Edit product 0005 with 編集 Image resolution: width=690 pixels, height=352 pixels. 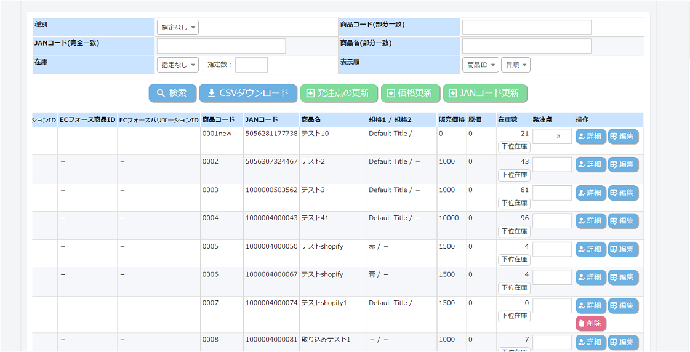click(x=623, y=249)
